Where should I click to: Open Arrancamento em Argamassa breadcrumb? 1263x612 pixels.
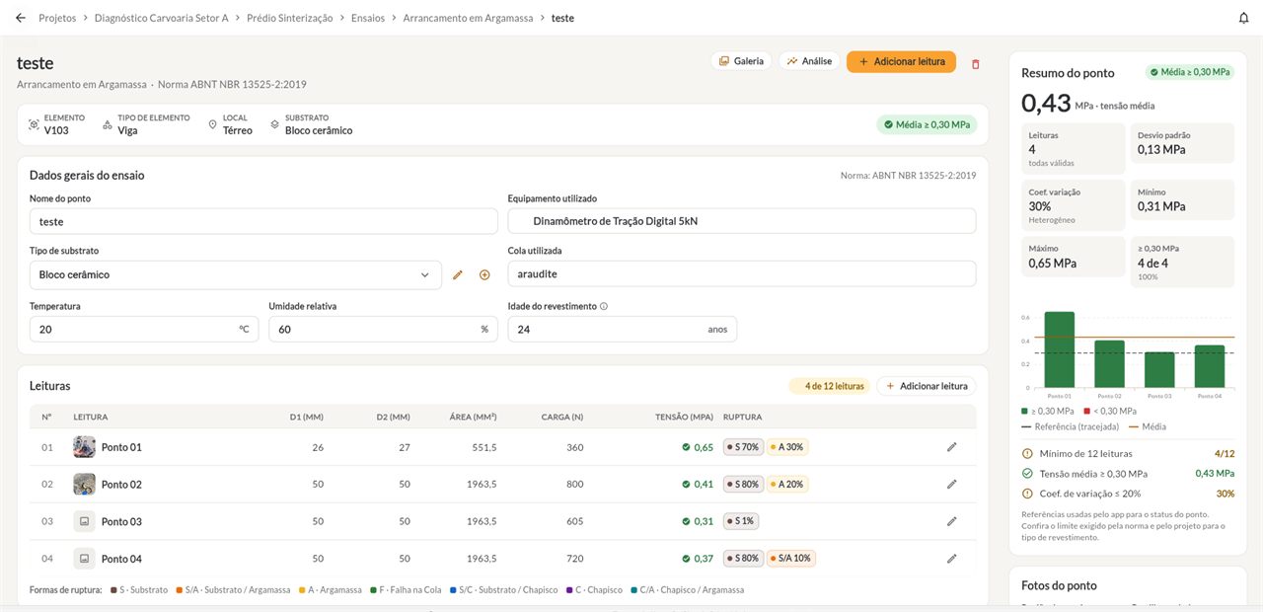468,18
